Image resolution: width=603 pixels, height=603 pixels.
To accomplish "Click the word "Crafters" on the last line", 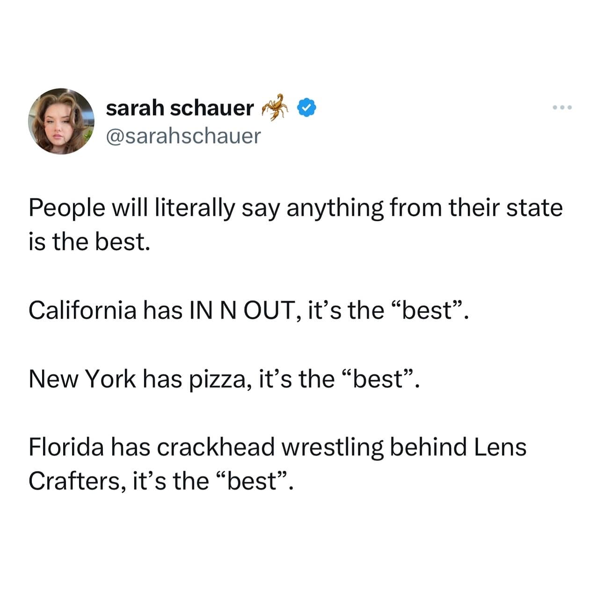I will (x=76, y=481).
